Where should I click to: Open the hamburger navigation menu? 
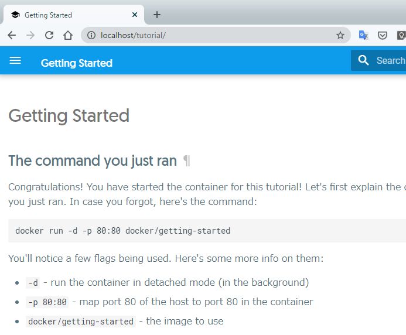15,60
